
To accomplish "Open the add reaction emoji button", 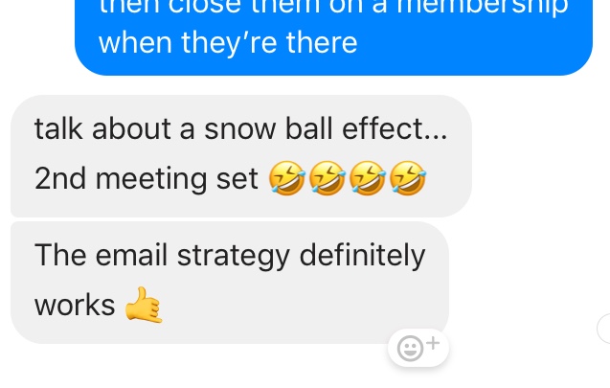I will pos(418,348).
